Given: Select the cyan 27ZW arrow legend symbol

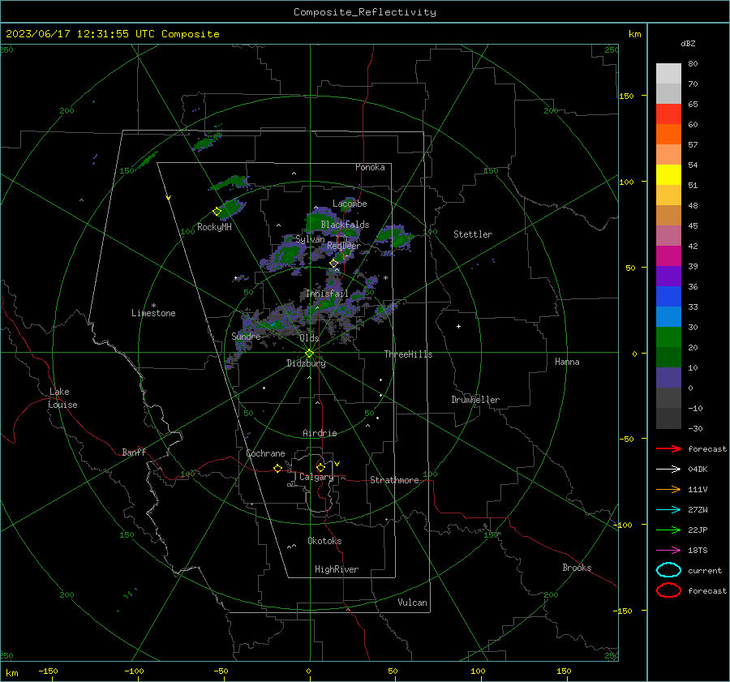Looking at the screenshot, I should tap(668, 510).
